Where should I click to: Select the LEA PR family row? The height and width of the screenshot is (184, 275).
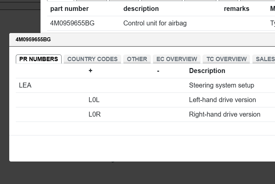pyautogui.click(x=25, y=86)
